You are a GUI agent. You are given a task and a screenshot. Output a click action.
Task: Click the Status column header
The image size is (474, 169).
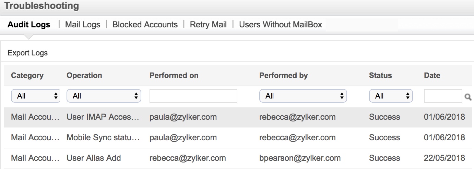pos(380,76)
